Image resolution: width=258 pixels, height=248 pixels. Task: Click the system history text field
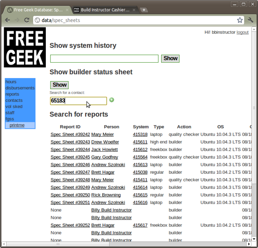tap(104, 59)
